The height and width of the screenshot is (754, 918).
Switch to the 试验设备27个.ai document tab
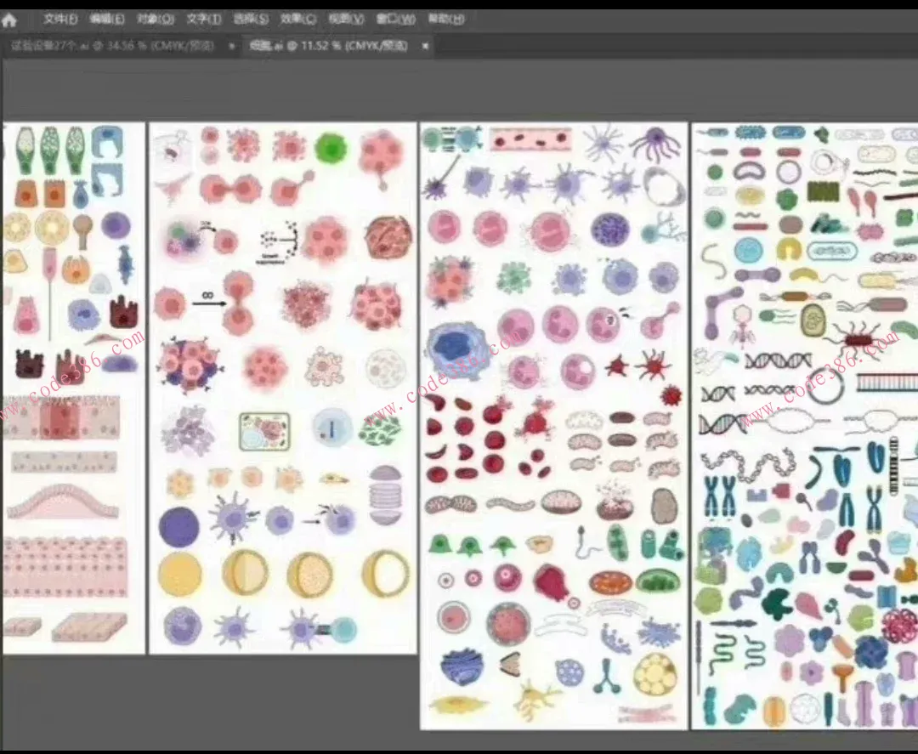[112, 46]
